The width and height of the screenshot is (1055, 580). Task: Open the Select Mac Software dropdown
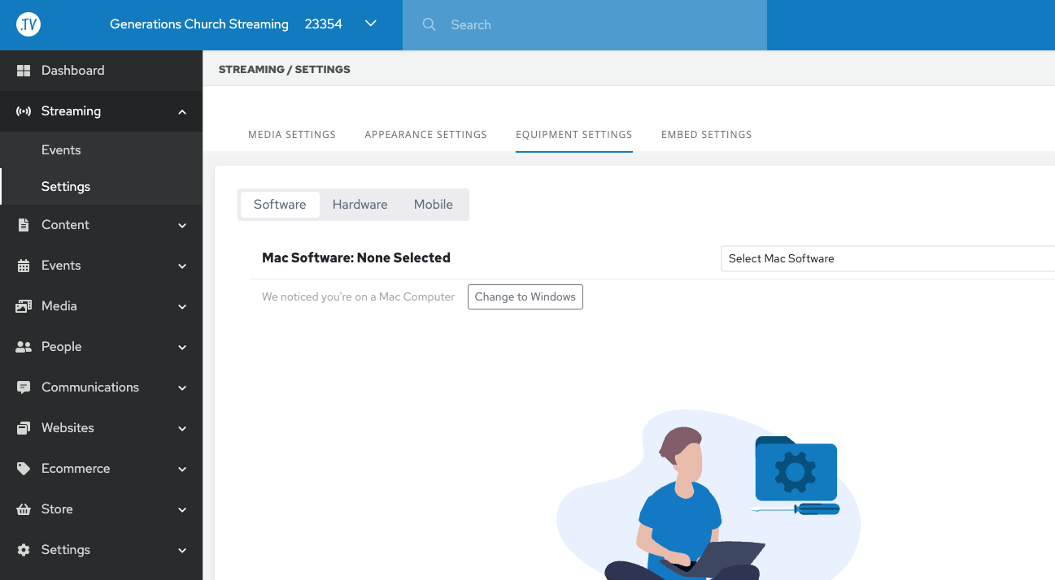(x=887, y=258)
